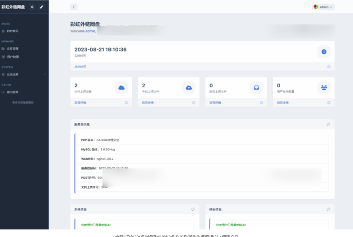Click the cloud upload icon for 今日上传文件

189,88
